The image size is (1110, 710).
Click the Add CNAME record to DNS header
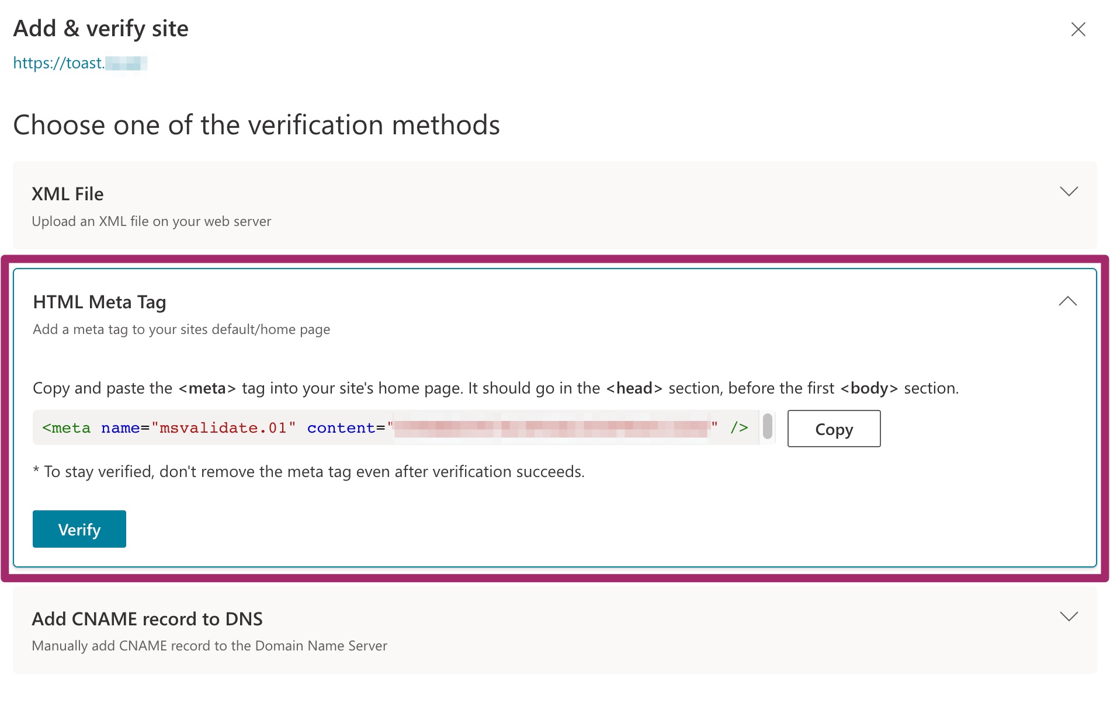click(148, 618)
